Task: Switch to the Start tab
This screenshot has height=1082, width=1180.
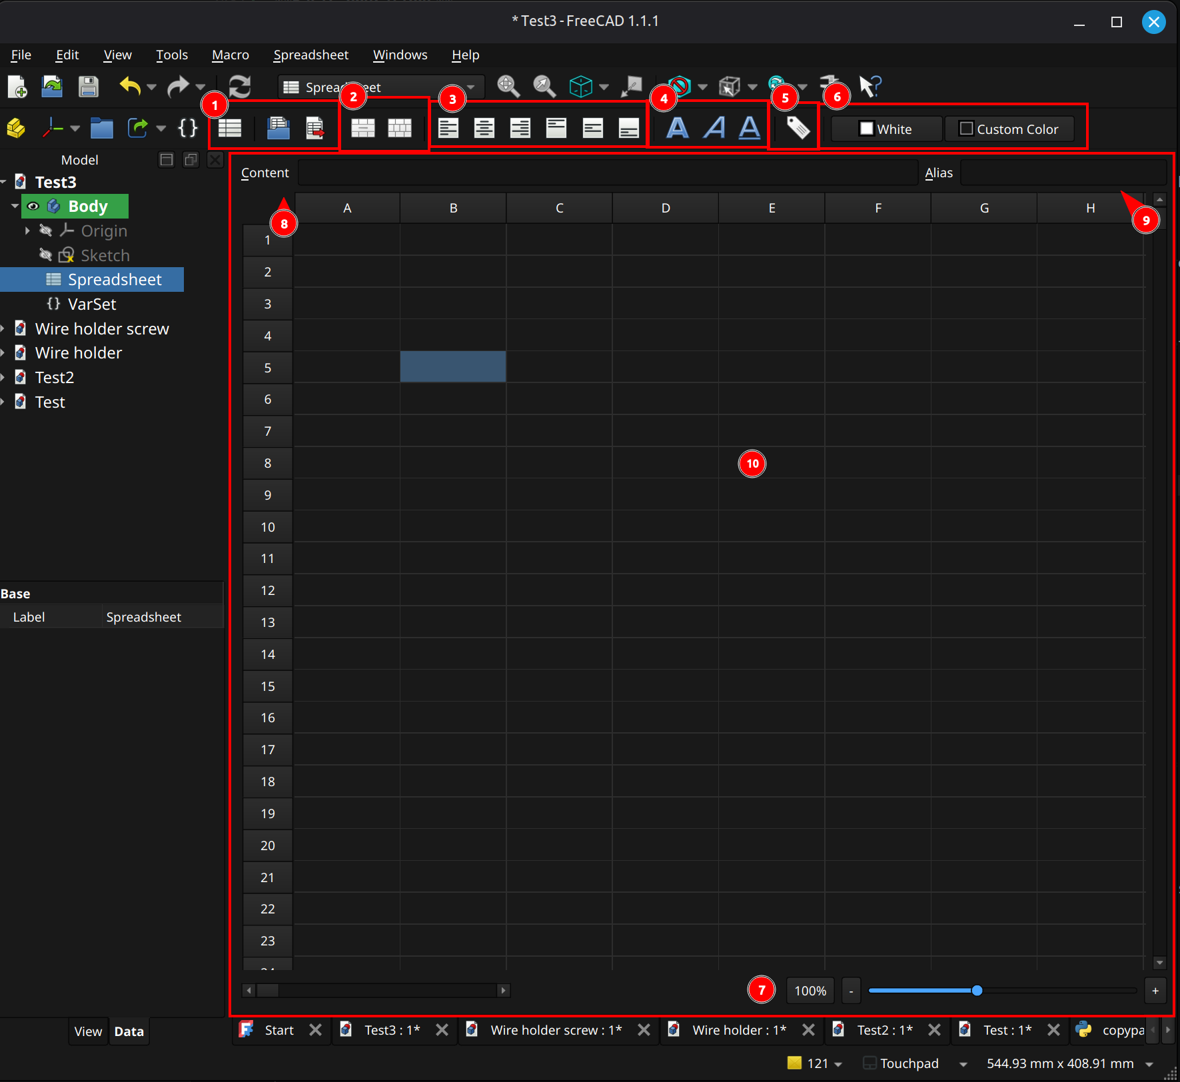Action: click(279, 1030)
